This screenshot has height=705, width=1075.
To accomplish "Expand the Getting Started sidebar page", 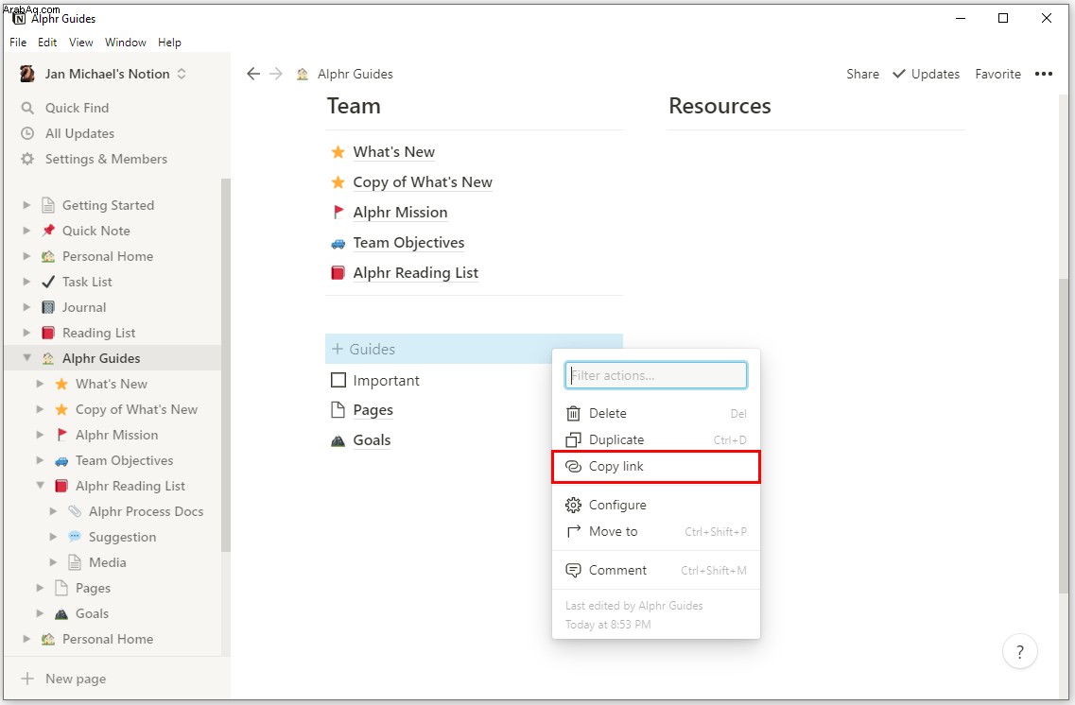I will [x=26, y=205].
